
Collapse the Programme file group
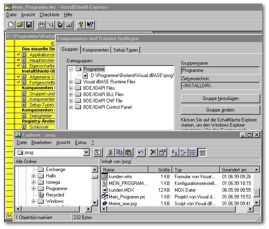[71, 69]
